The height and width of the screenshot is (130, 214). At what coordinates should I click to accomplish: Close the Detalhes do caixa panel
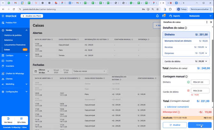pyautogui.click(x=211, y=22)
